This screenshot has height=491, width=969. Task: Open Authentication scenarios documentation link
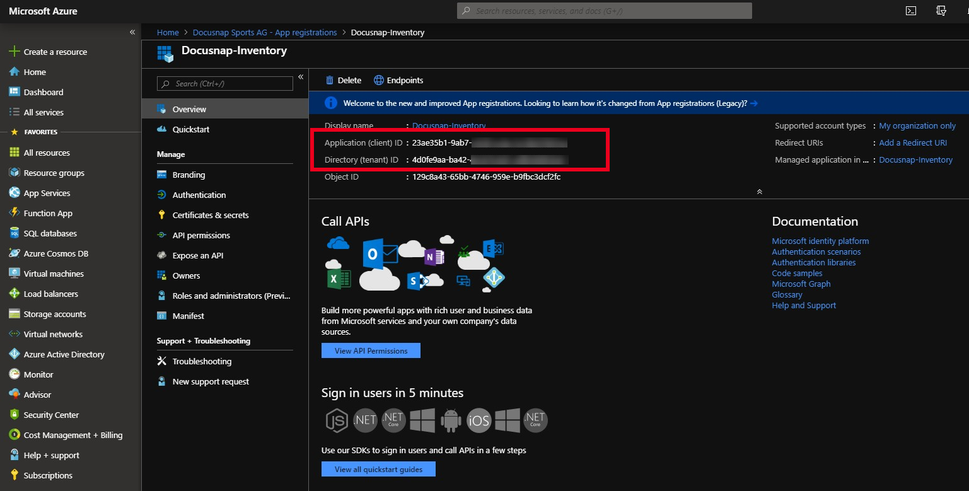tap(816, 251)
